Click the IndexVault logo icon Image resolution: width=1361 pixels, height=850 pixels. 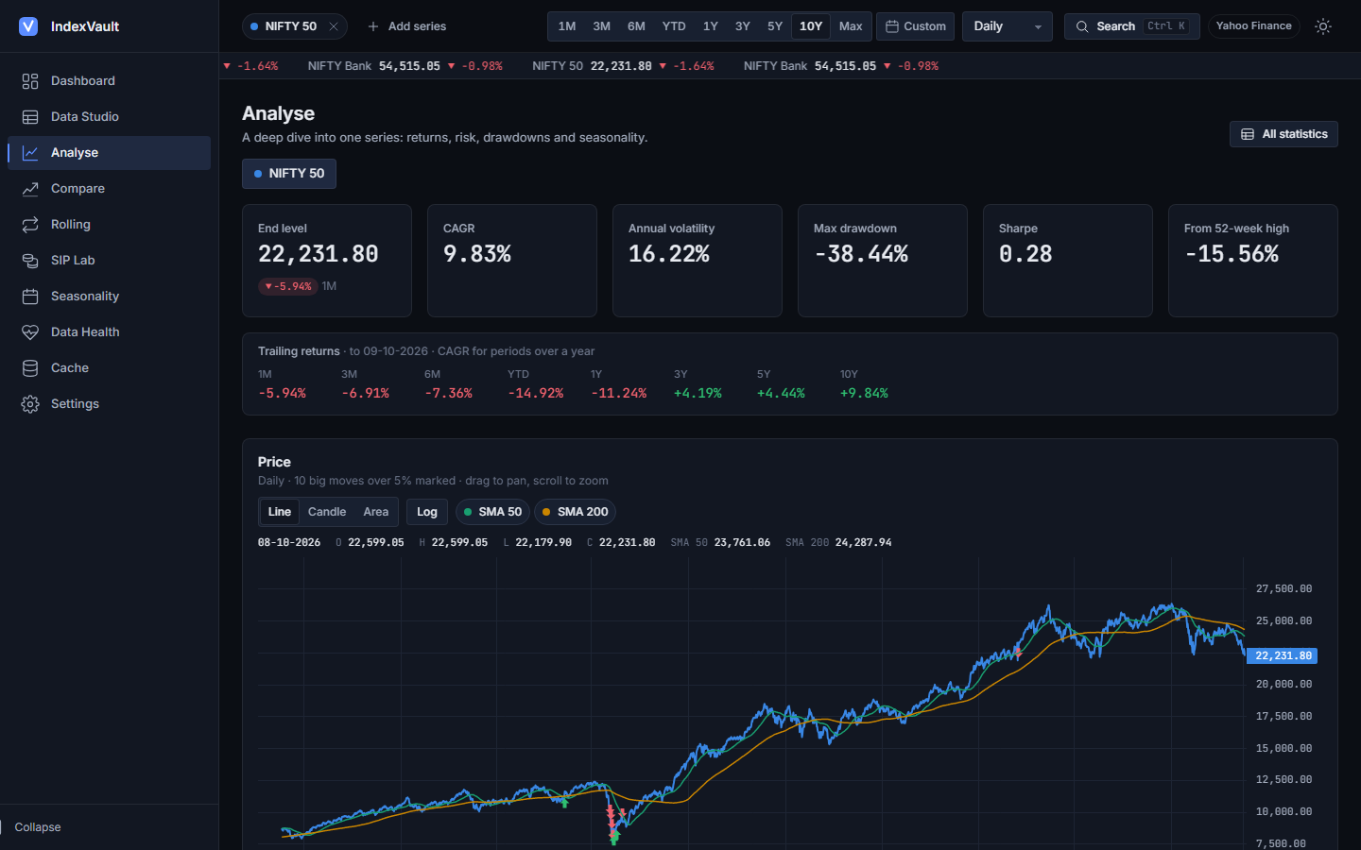point(28,26)
